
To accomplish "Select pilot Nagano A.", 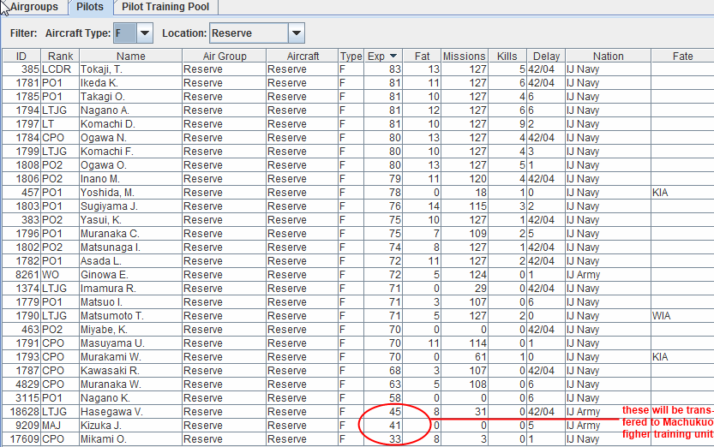I will tap(130, 110).
